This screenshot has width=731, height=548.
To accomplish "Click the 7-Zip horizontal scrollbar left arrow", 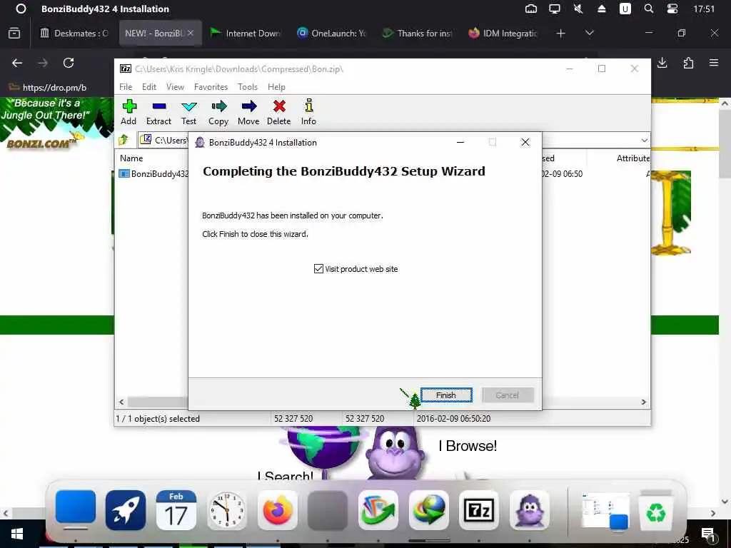I will tap(121, 402).
